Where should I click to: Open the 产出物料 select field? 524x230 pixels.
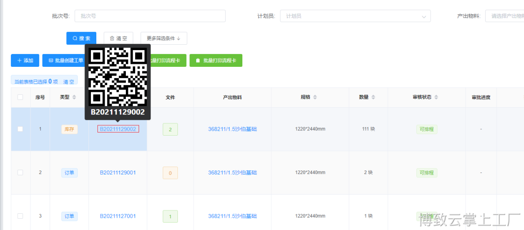[x=505, y=16]
